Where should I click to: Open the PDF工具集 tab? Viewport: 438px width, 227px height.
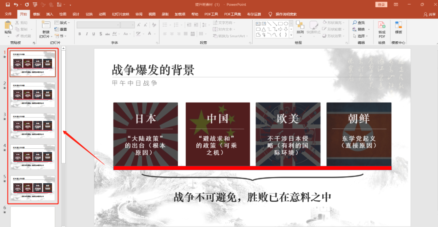232,14
